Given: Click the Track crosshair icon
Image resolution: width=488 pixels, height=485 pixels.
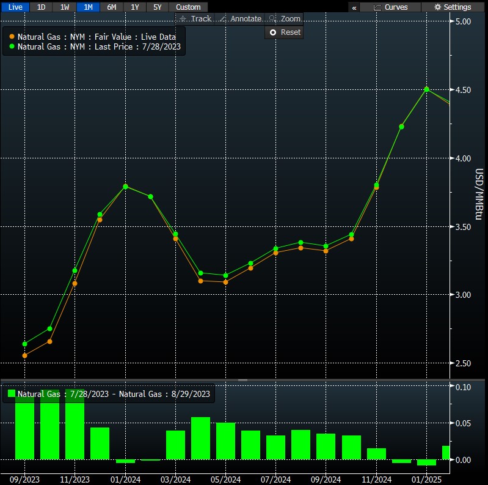Looking at the screenshot, I should coord(183,19).
